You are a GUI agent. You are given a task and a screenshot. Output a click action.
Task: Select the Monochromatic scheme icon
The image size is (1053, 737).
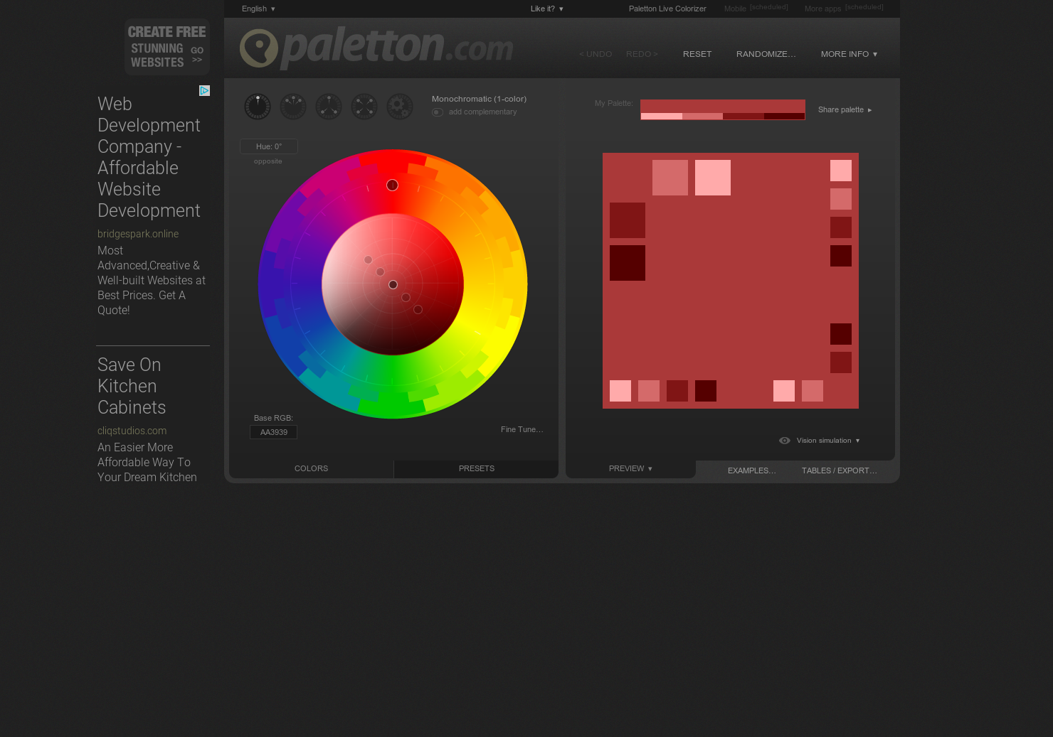pyautogui.click(x=258, y=107)
